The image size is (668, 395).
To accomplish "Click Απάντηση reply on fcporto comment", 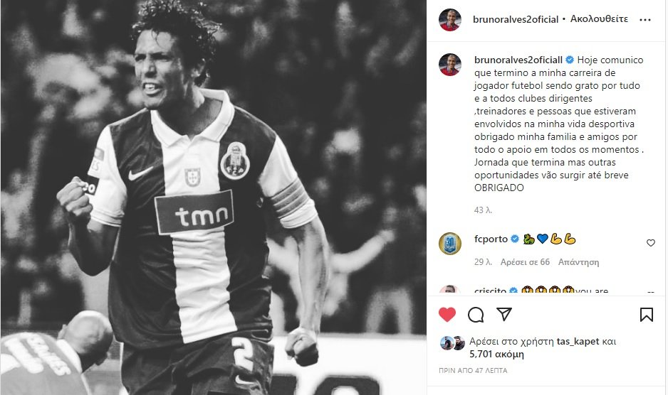I will click(x=578, y=262).
